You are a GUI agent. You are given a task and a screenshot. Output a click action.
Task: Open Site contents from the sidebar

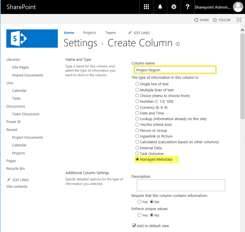click(17, 186)
